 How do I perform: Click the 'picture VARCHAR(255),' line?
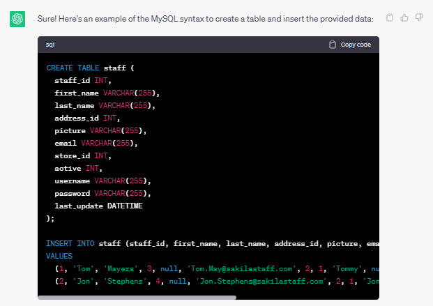100,130
